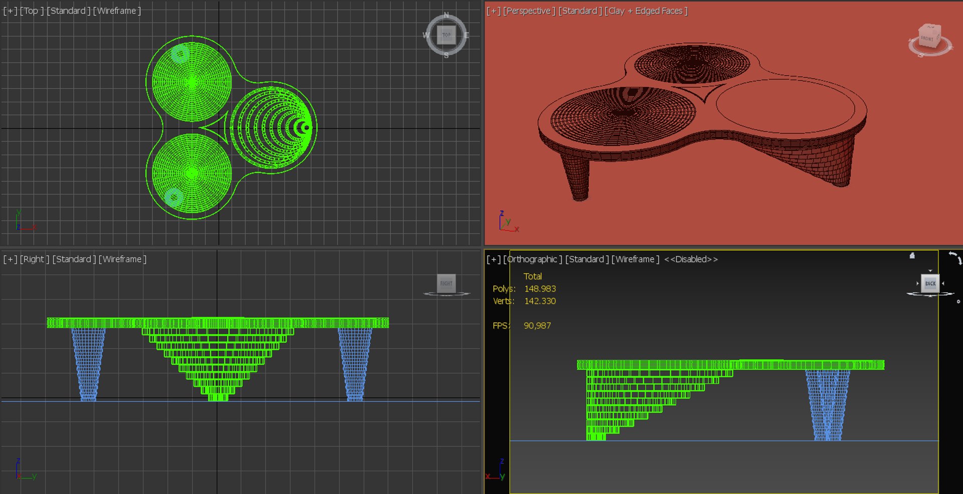The width and height of the screenshot is (963, 494).
Task: Open the [Wireframe] menu in the Orthographic viewport
Action: coord(635,259)
